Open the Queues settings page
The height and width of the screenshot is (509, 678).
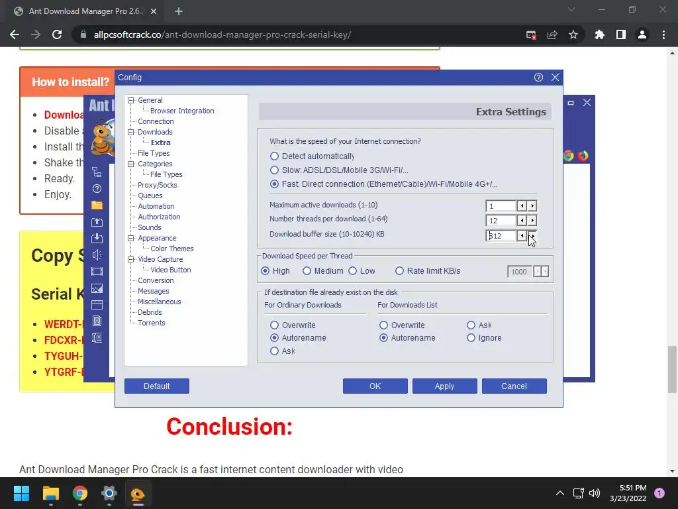(150, 196)
